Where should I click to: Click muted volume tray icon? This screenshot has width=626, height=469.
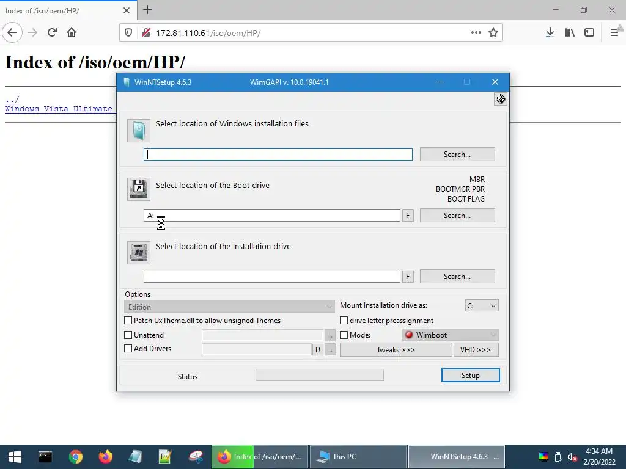[x=572, y=457]
